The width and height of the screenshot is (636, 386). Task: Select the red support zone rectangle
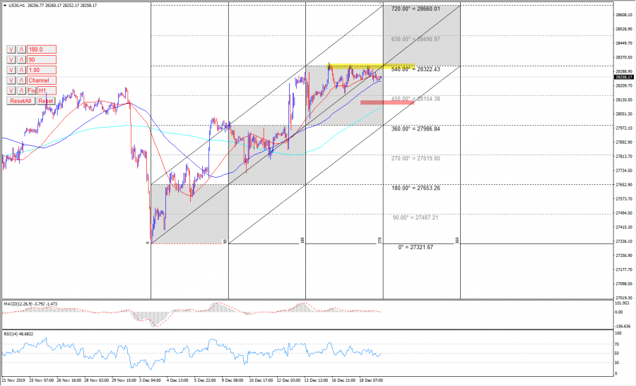coord(387,102)
